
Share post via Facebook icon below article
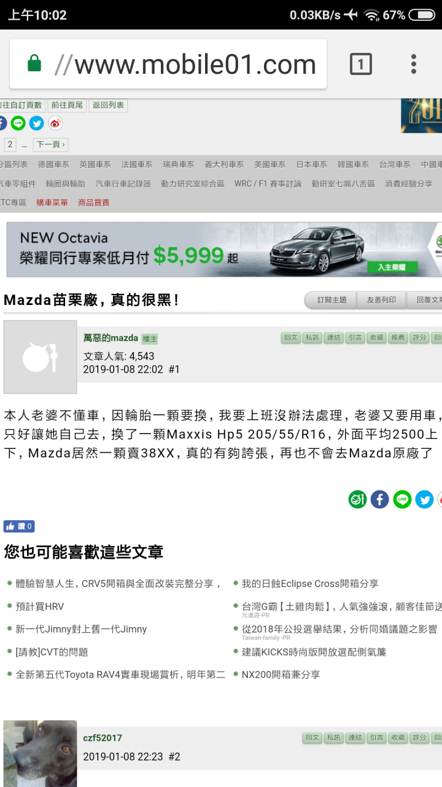pos(379,499)
